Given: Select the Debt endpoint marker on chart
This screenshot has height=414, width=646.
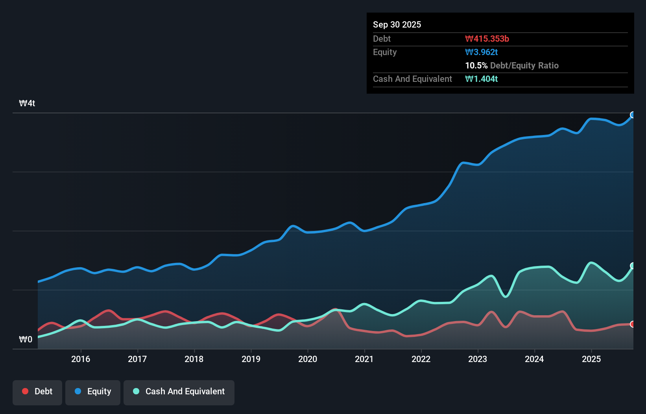Looking at the screenshot, I should pos(633,324).
